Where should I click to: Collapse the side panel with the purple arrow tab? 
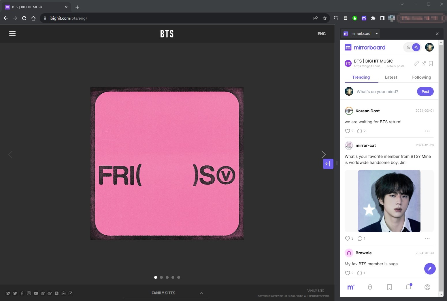point(328,164)
